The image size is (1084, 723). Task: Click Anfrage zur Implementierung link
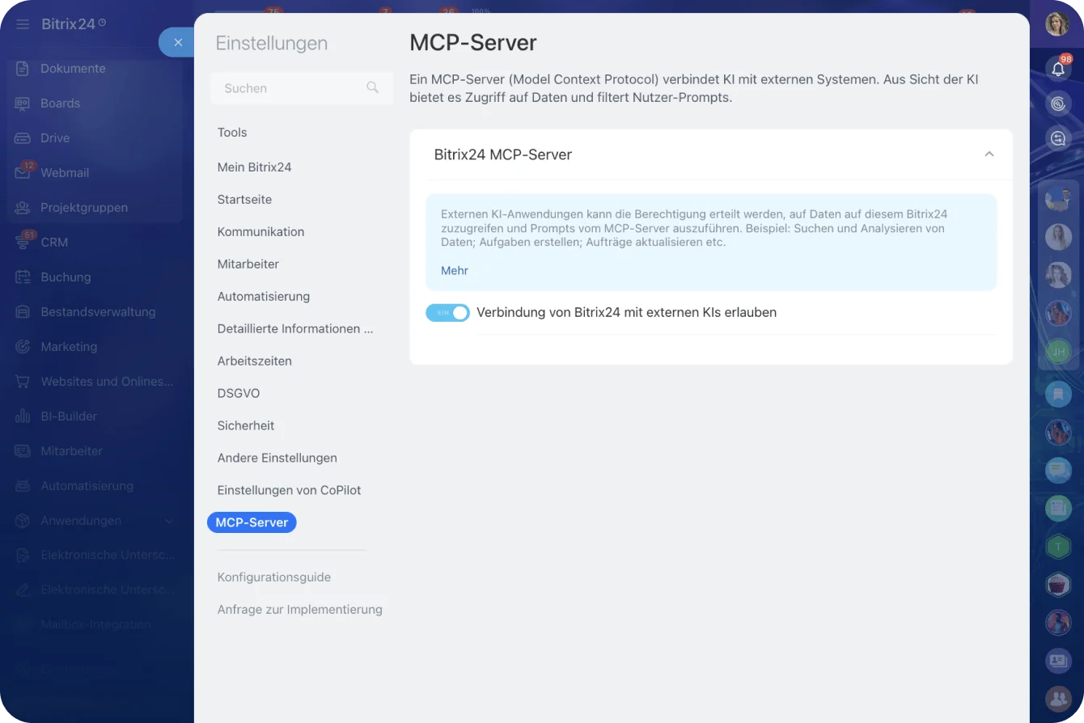point(300,610)
